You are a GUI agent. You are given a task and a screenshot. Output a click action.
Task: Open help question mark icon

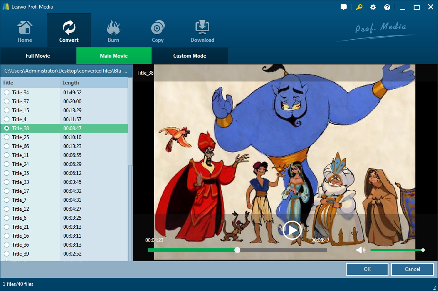tap(387, 7)
